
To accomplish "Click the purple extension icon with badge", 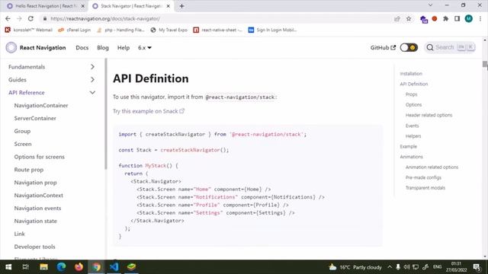I will pos(424,19).
